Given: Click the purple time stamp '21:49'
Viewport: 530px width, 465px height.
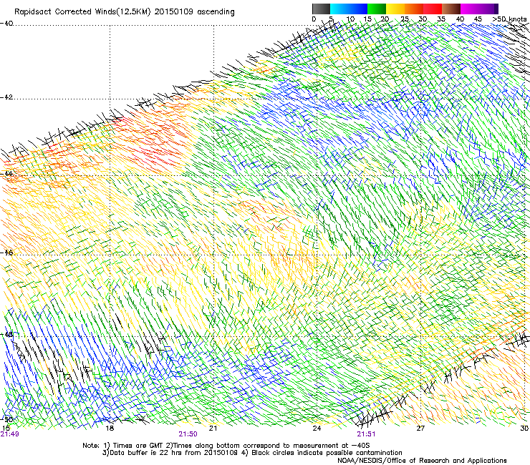Looking at the screenshot, I should click(x=9, y=434).
